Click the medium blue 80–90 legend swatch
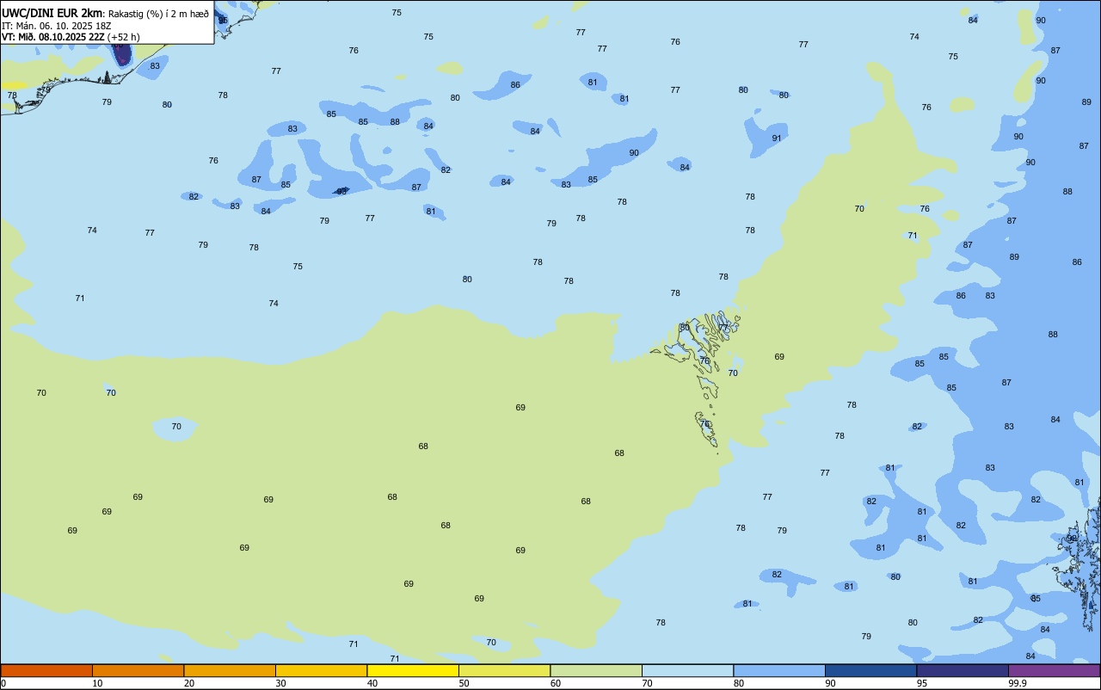Viewport: 1101px width, 690px height. pos(779,670)
